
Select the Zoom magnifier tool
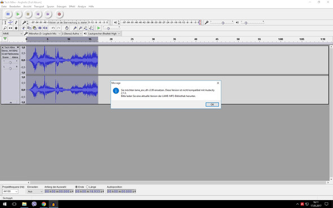[x=5, y=28]
